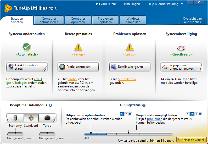The height and width of the screenshot is (144, 208).
Task: Open the orange profiel link
Action: tap(73, 79)
